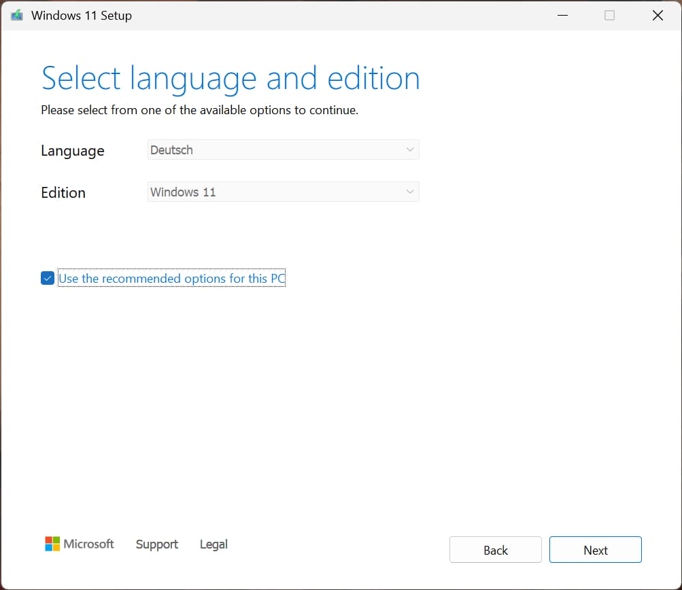
Task: Click the Microsoft wordmark at bottom left
Action: 89,544
